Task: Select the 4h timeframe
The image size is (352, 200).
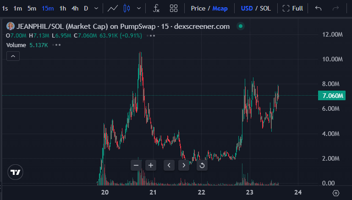Action: [x=75, y=9]
